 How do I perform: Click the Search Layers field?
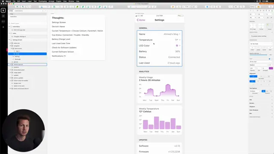click(x=27, y=23)
